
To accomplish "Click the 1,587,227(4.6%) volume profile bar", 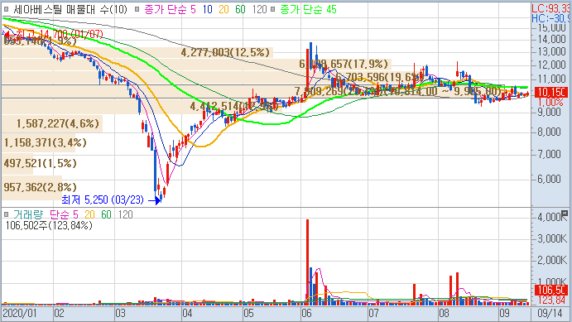I will pyautogui.click(x=52, y=123).
